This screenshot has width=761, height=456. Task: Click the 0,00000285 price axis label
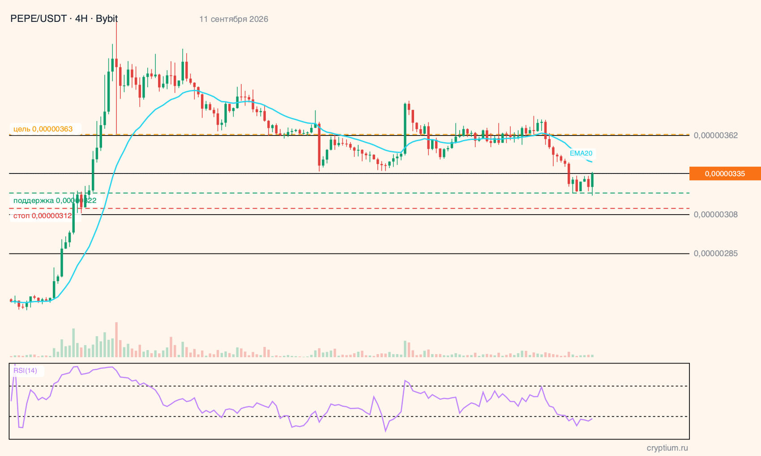coord(716,253)
